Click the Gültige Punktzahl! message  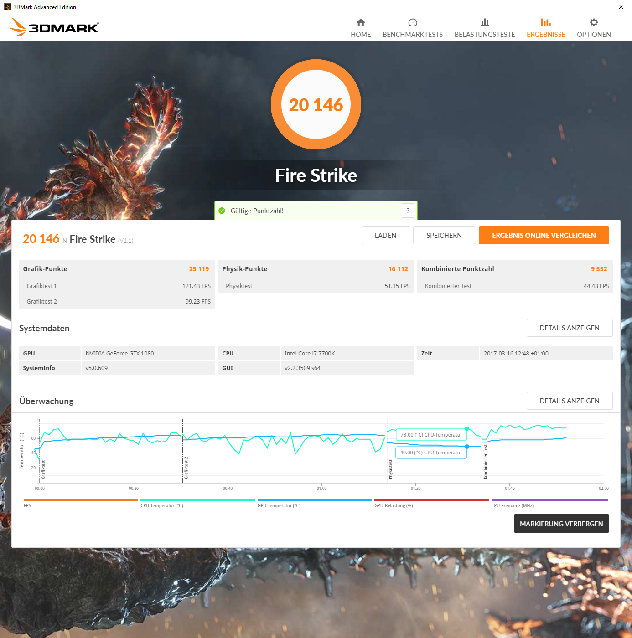(257, 211)
